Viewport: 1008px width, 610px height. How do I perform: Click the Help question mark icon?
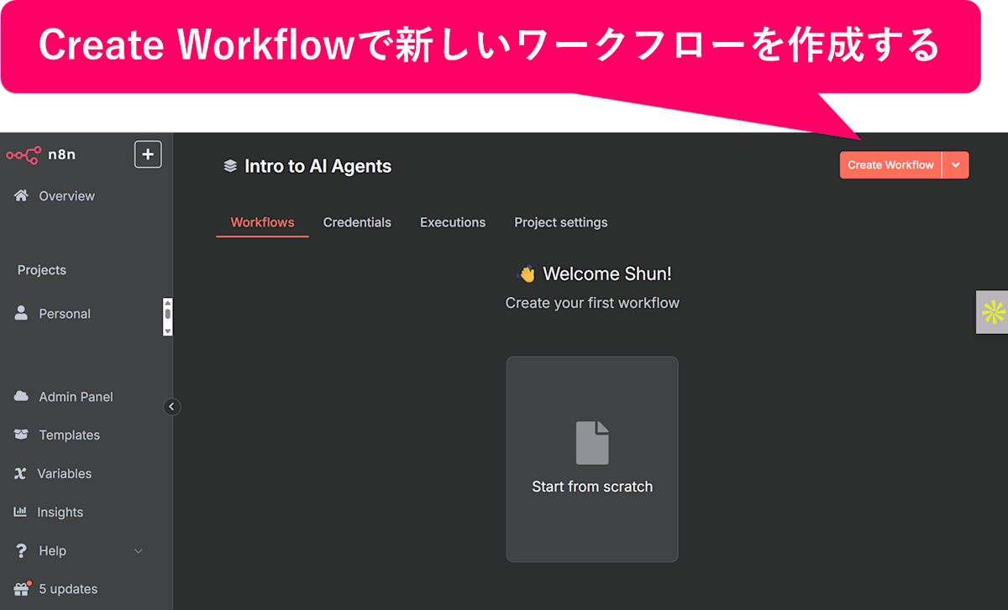click(21, 550)
